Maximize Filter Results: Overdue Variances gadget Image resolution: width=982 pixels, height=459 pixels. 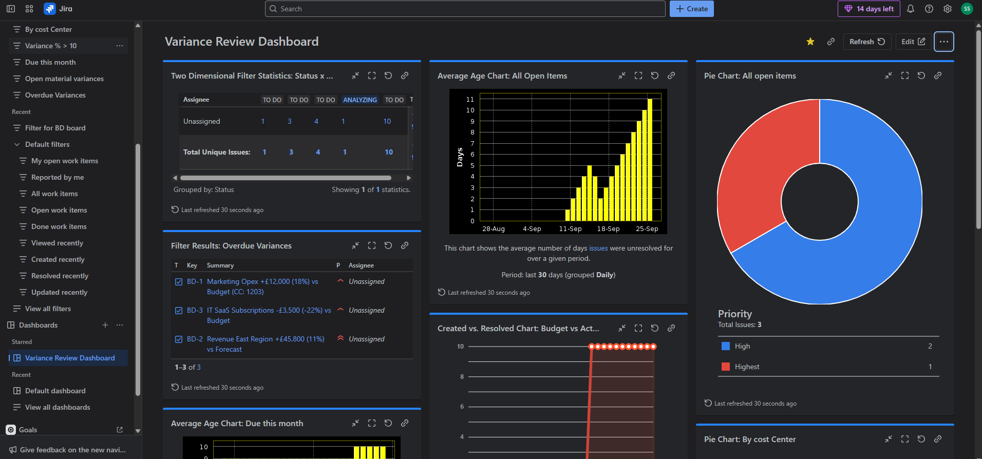pos(372,245)
